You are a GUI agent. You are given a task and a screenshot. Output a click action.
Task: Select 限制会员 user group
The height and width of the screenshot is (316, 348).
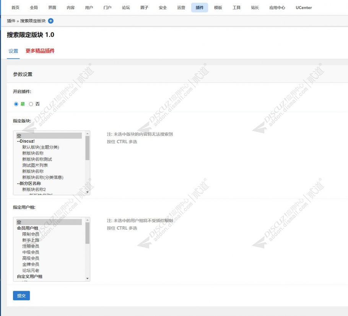click(49, 234)
